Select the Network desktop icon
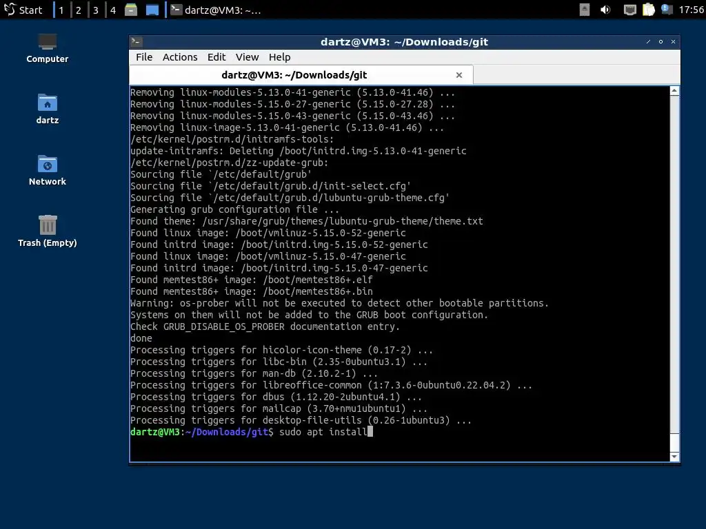 pos(48,171)
